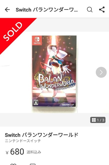The height and width of the screenshot is (165, 109).
Task: Open the ニンテンドースイッチ category link
Action: click(x=23, y=141)
